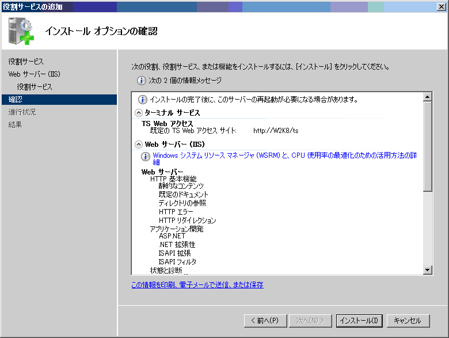The width and height of the screenshot is (449, 338).
Task: Click the 次の 2 個の情報メッセージ text
Action: tap(185, 81)
